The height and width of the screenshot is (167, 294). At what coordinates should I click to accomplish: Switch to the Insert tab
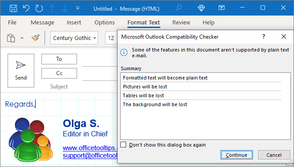point(74,23)
